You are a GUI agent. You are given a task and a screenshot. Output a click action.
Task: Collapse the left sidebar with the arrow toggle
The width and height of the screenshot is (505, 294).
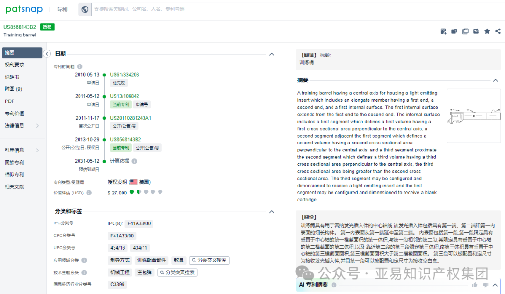47,54
